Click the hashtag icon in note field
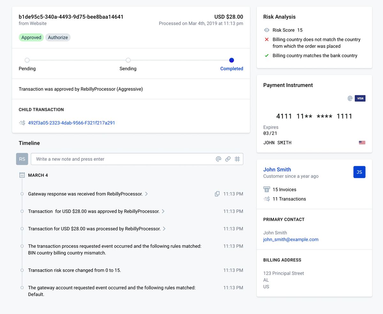 (x=237, y=159)
